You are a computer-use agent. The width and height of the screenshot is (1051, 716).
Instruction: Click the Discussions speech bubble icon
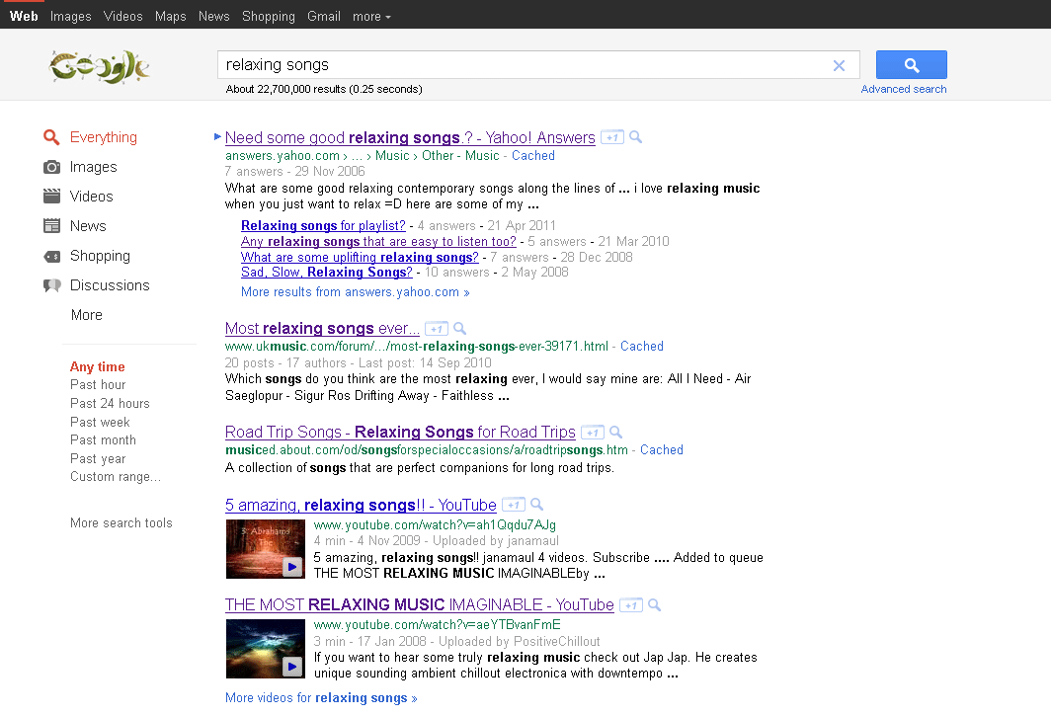pyautogui.click(x=51, y=285)
